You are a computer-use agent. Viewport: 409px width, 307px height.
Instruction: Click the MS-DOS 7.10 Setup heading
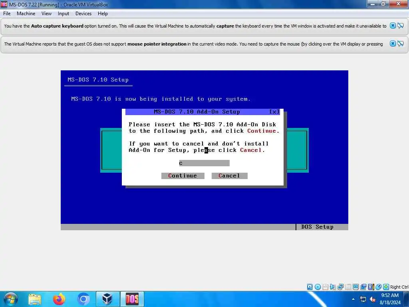click(x=98, y=80)
